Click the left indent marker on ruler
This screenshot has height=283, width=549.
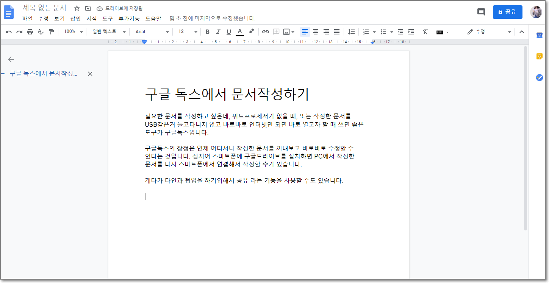[x=144, y=42]
